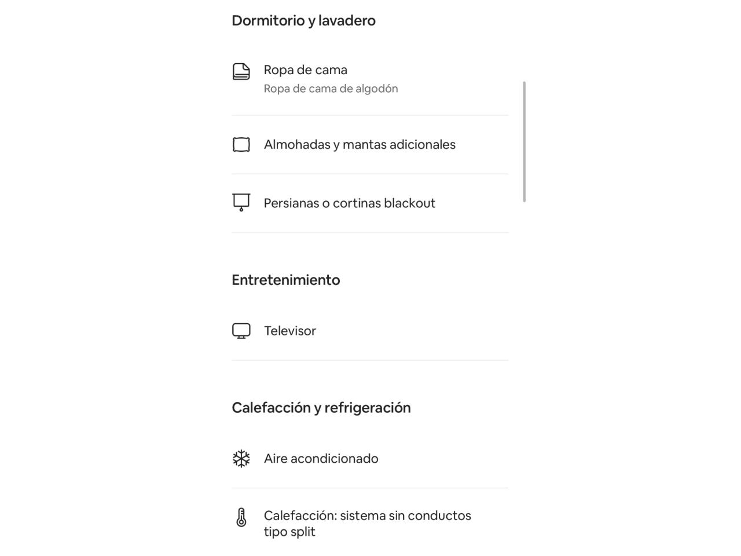Viewport: 741px width, 556px height.
Task: Click the television icon
Action: pos(241,331)
